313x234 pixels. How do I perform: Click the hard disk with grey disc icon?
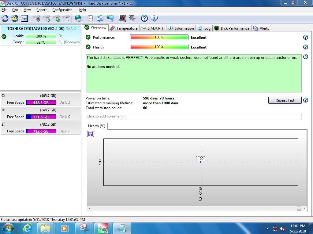point(37,18)
